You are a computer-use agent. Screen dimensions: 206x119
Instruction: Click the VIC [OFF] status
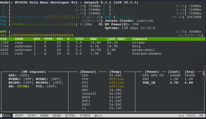click(x=51, y=86)
